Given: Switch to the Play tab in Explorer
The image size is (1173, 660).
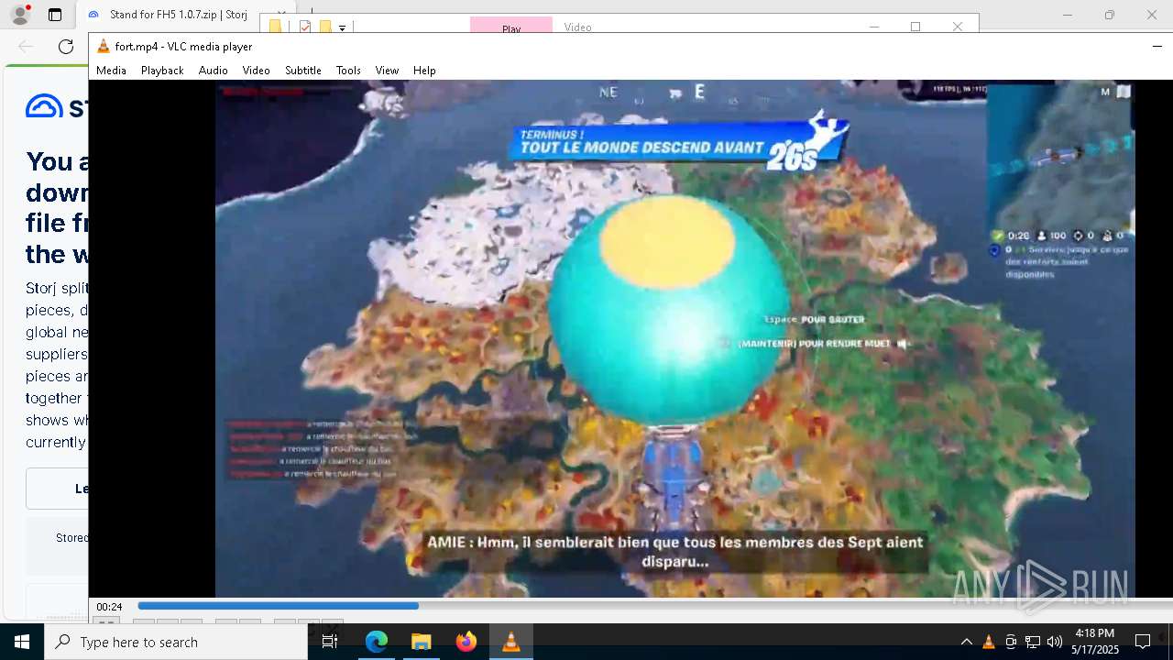Looking at the screenshot, I should tap(511, 26).
